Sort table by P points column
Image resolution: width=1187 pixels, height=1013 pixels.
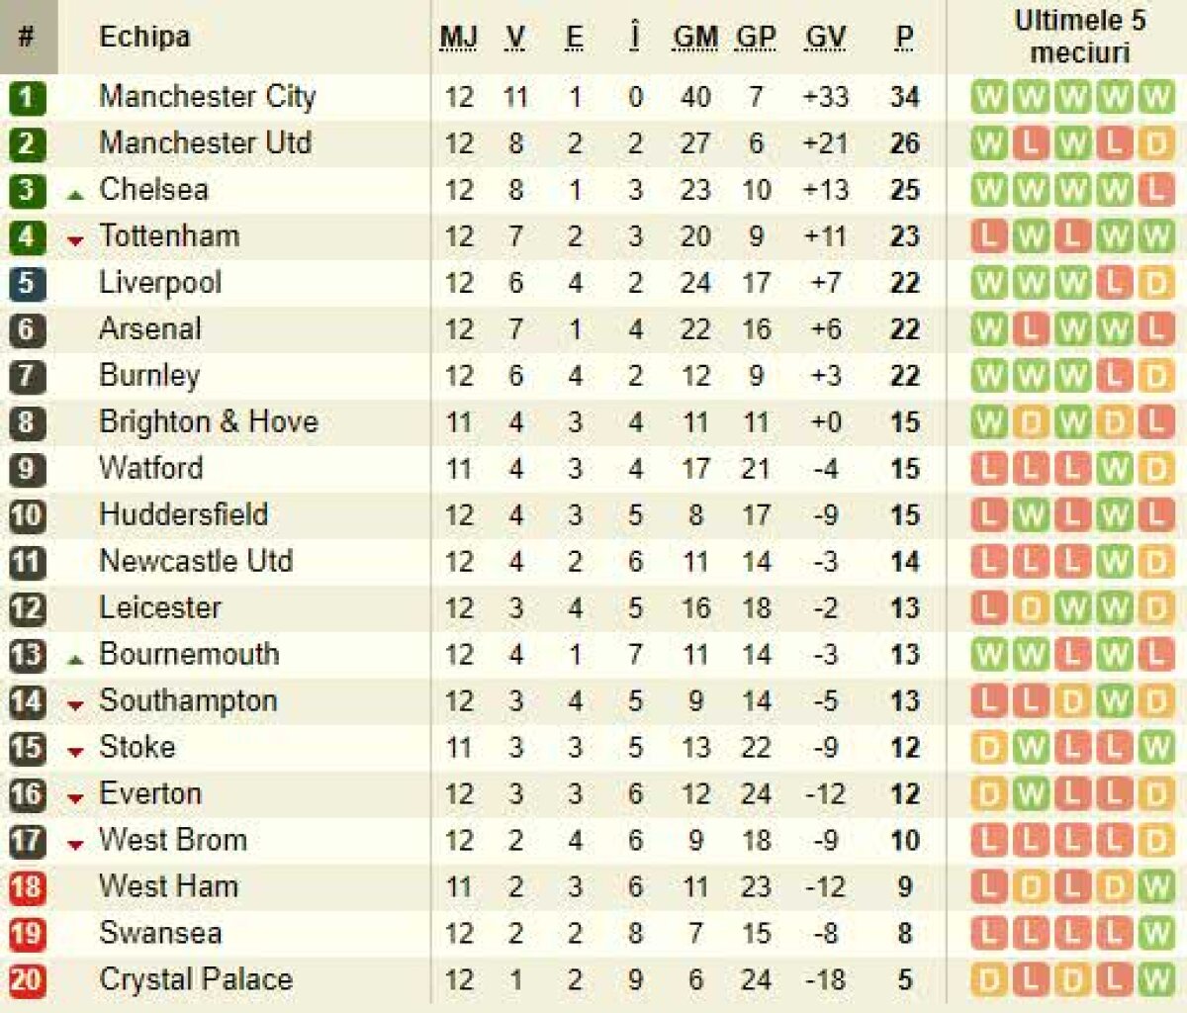[x=904, y=38]
